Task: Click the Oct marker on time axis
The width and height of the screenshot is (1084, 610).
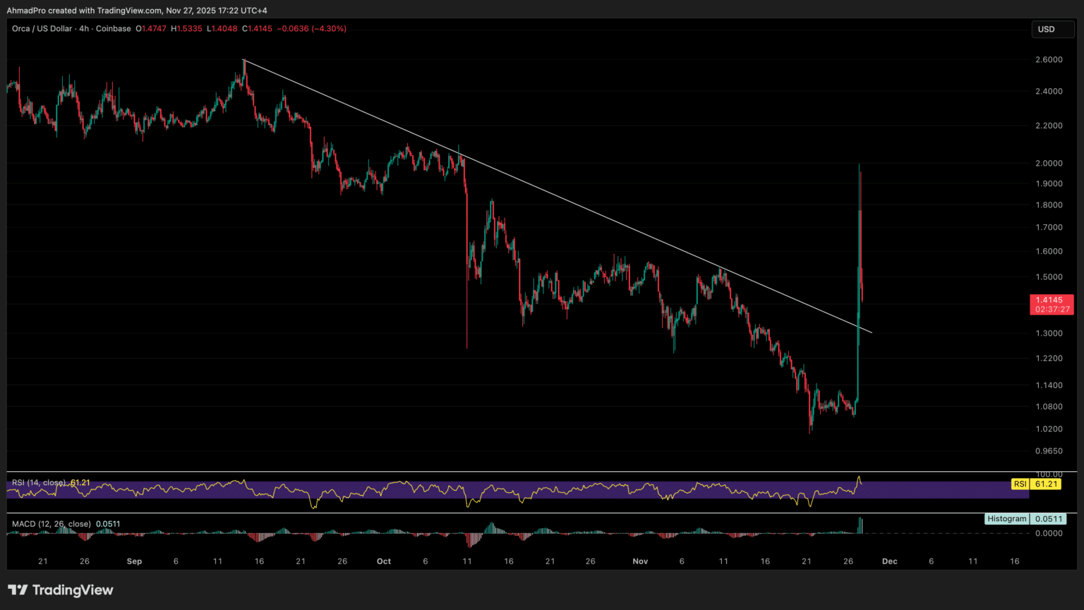Action: [x=384, y=562]
